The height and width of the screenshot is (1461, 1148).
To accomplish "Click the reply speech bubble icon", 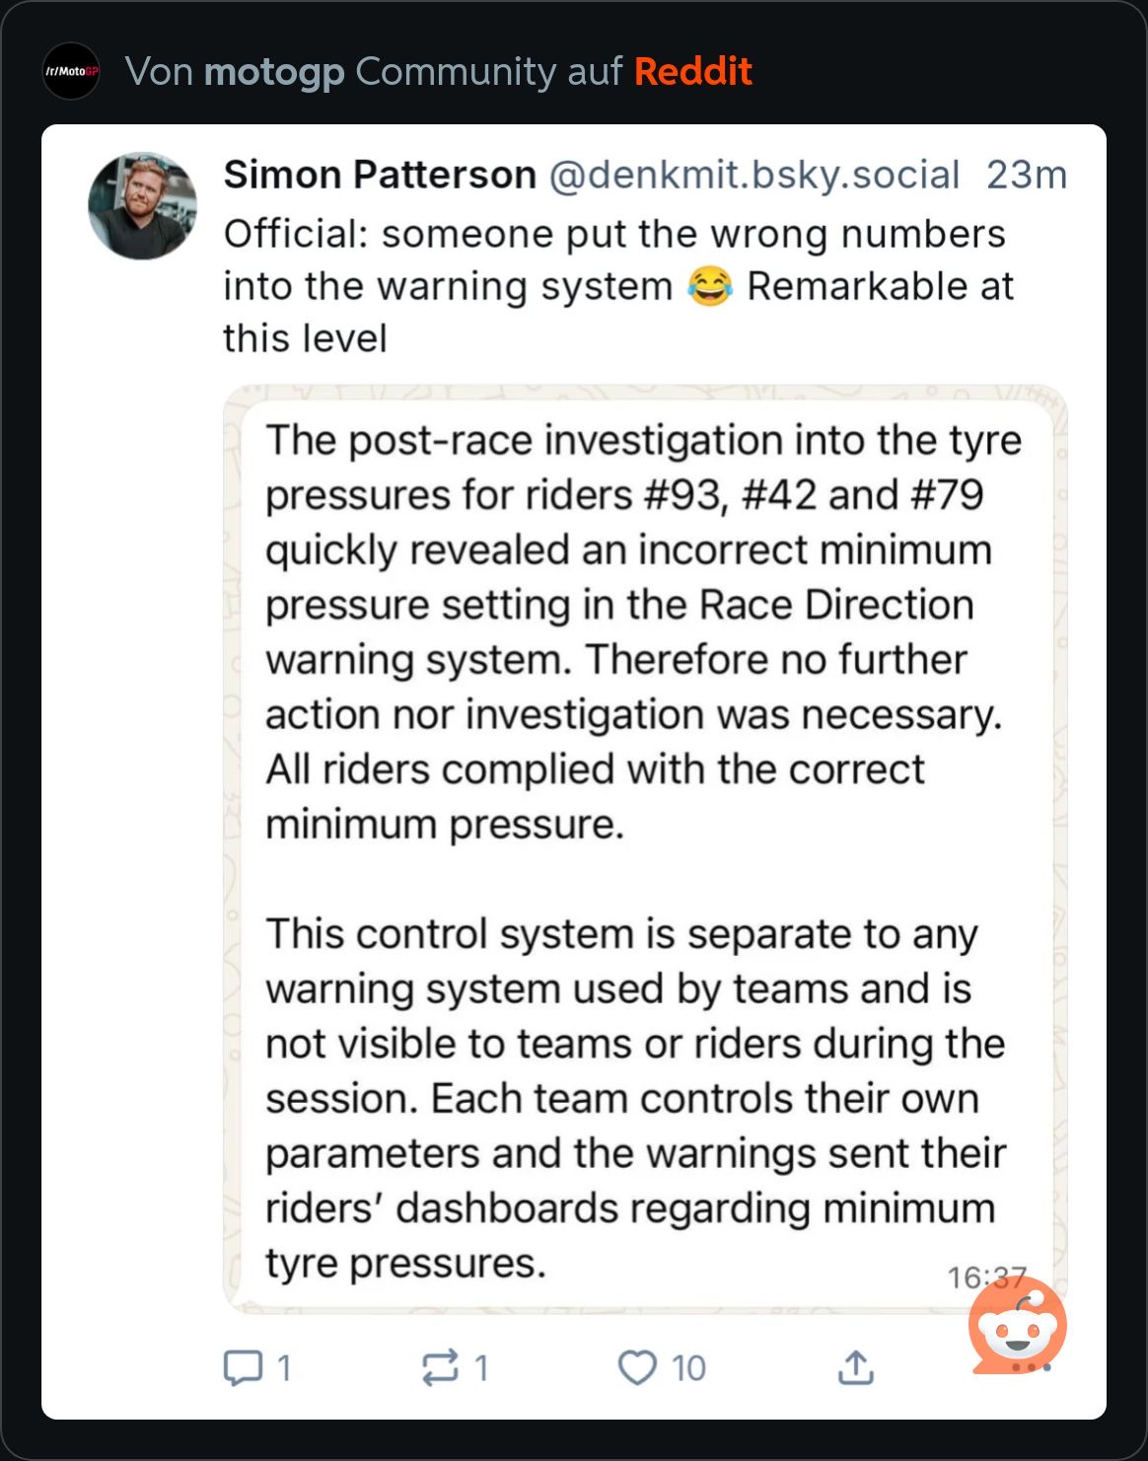I will point(243,1367).
